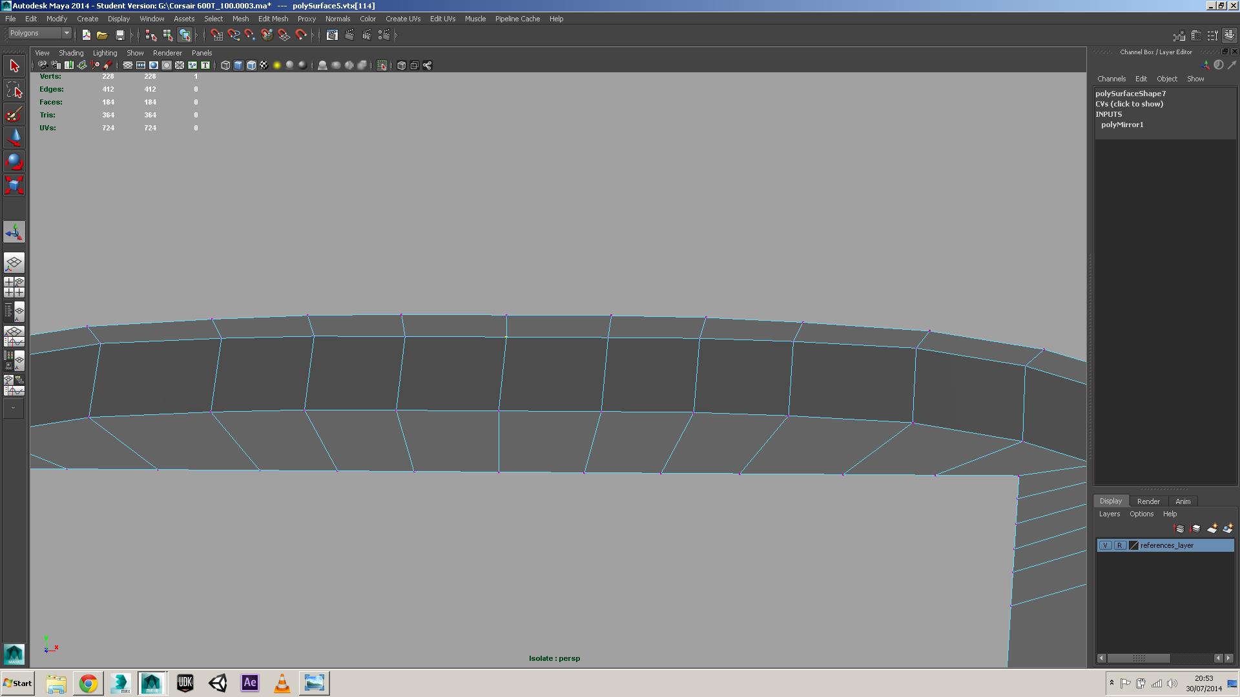Select the arrow Select tool
This screenshot has height=697, width=1240.
coord(14,65)
